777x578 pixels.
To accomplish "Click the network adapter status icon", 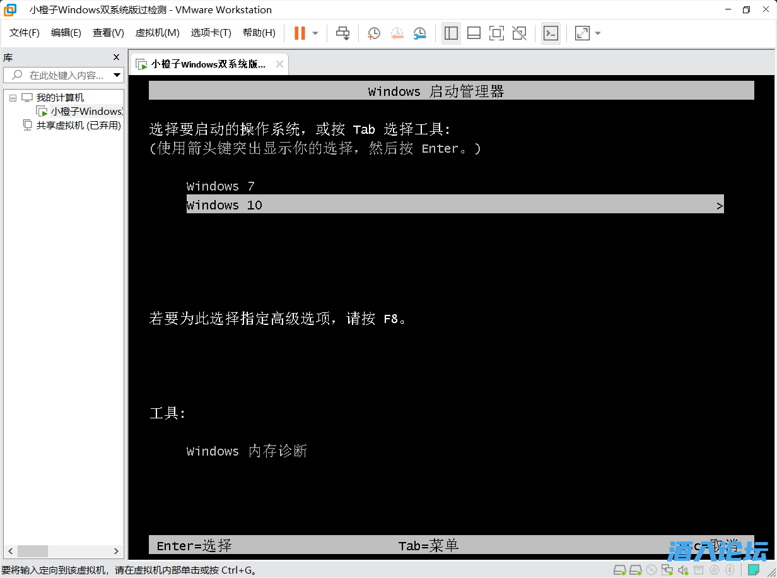I will [x=667, y=570].
